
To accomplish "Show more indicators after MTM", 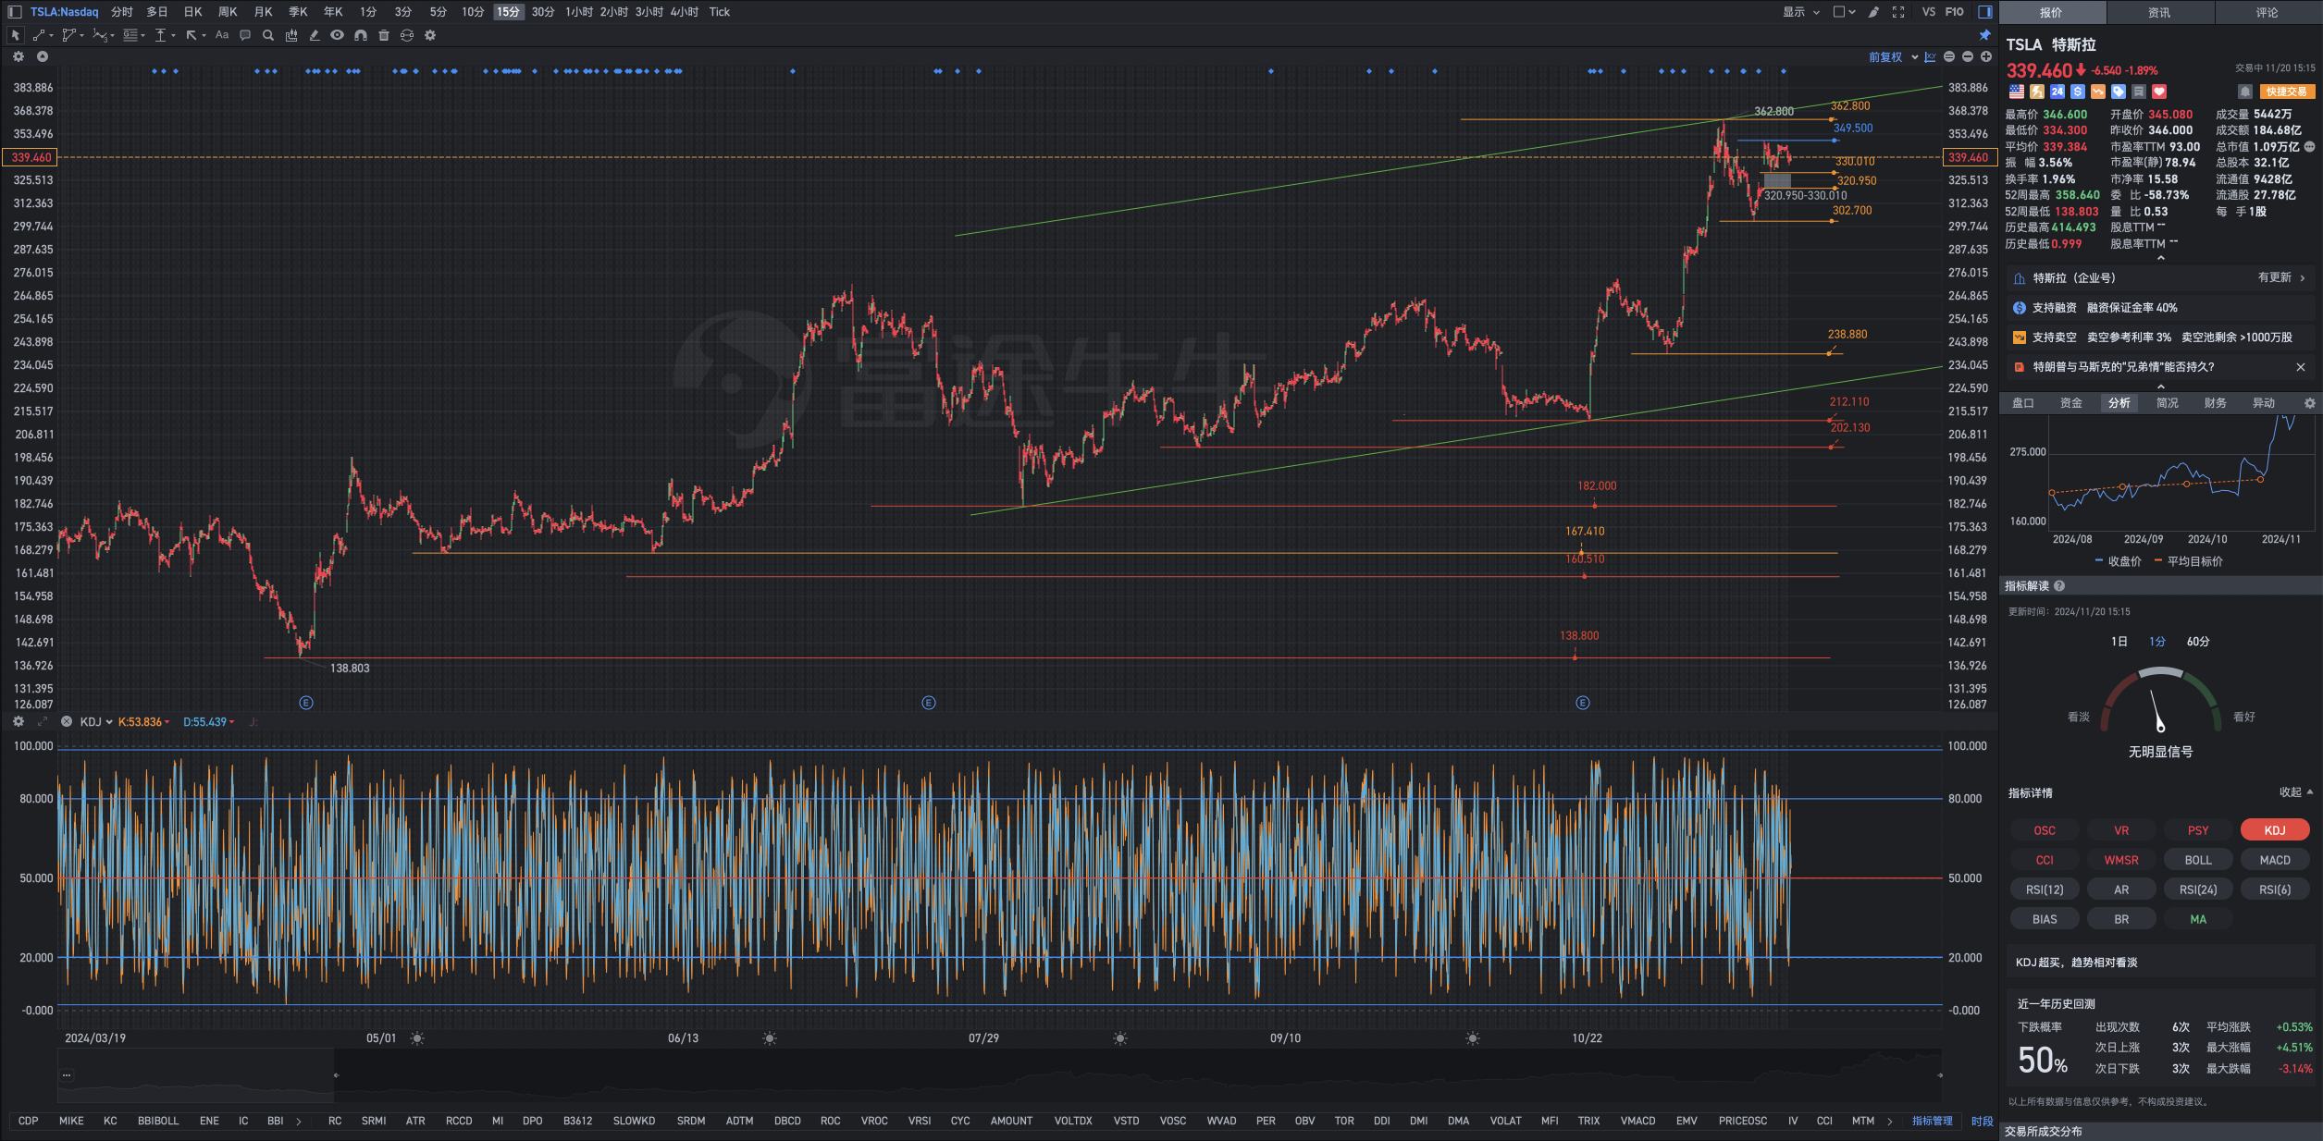I will tap(1889, 1121).
